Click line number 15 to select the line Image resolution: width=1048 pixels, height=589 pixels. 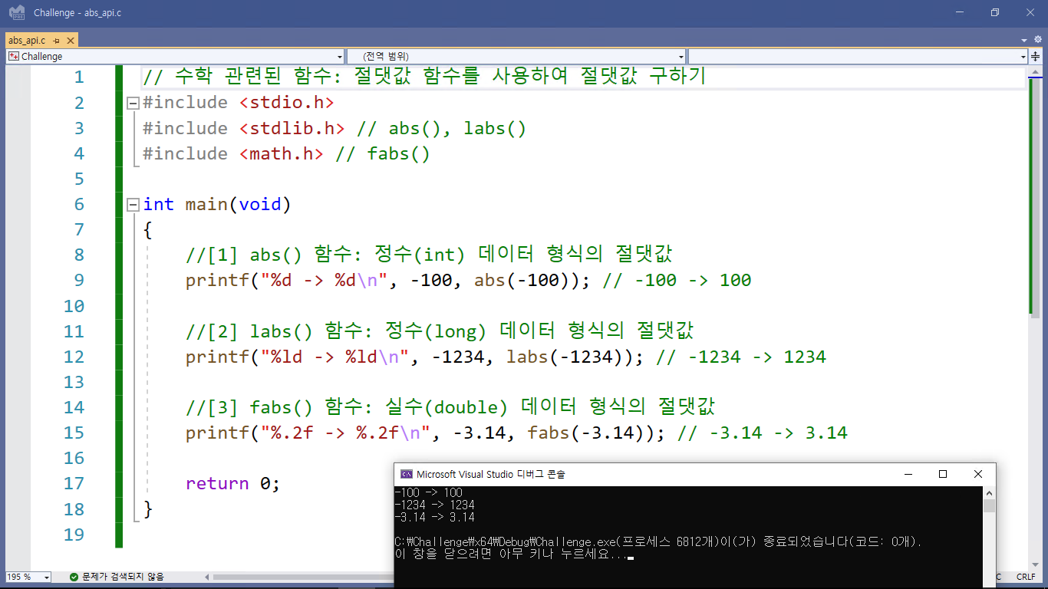click(x=74, y=433)
